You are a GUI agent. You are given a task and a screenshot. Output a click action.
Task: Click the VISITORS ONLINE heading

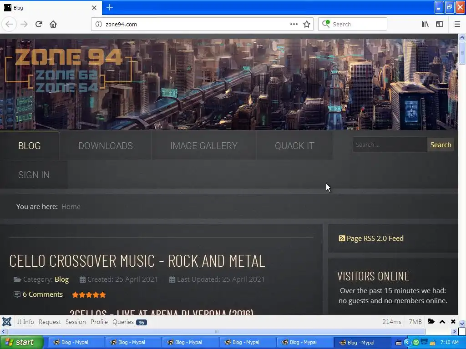pyautogui.click(x=373, y=276)
